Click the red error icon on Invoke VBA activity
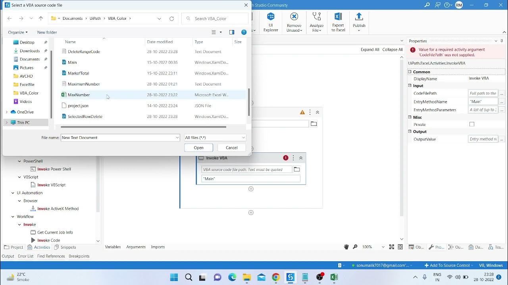The image size is (508, 285). (x=285, y=158)
